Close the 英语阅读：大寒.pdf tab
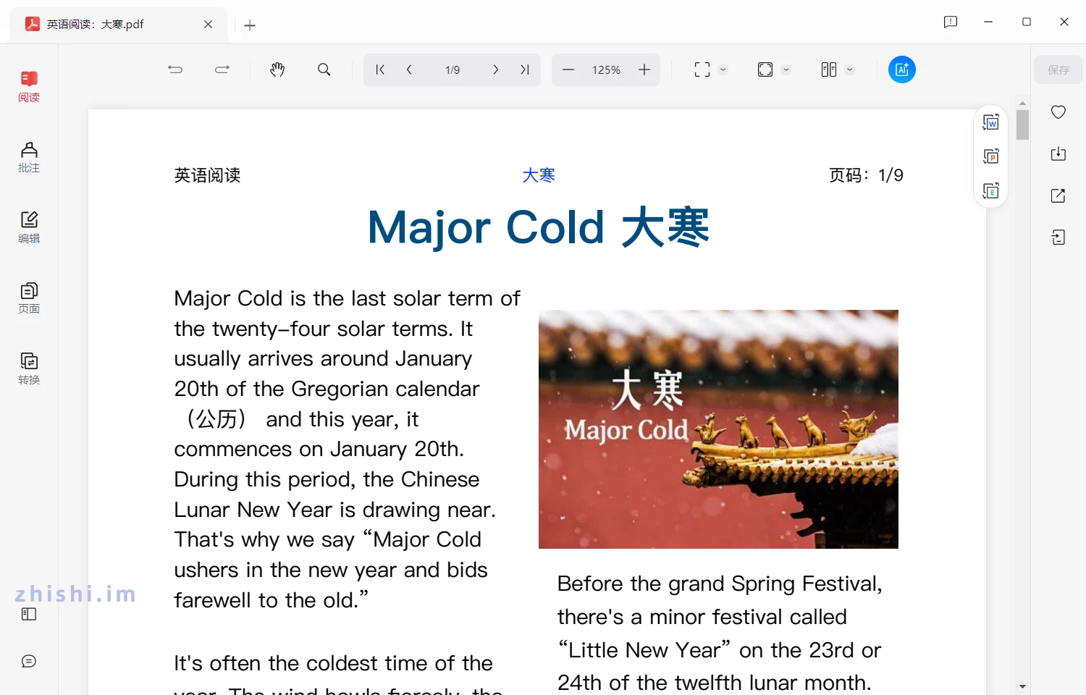The height and width of the screenshot is (695, 1086). [209, 25]
